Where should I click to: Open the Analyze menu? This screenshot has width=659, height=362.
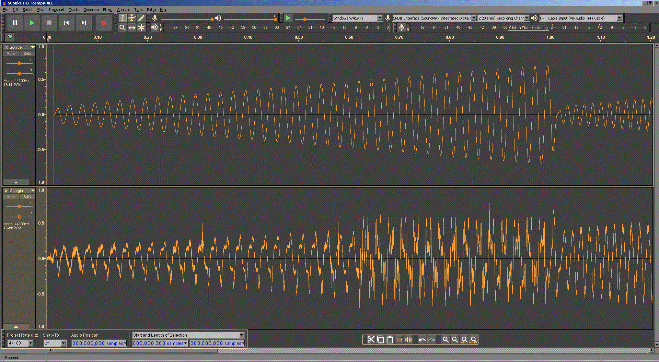point(123,10)
